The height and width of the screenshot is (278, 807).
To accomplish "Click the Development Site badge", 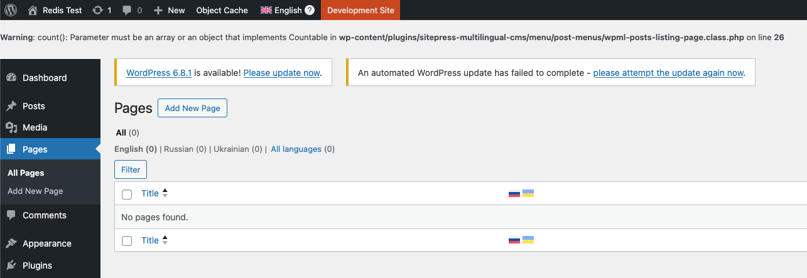I will point(360,10).
